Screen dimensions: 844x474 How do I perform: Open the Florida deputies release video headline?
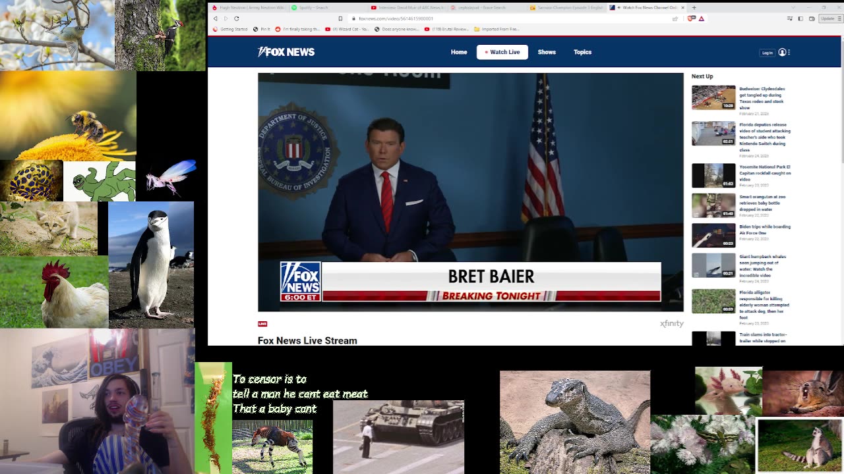(765, 137)
